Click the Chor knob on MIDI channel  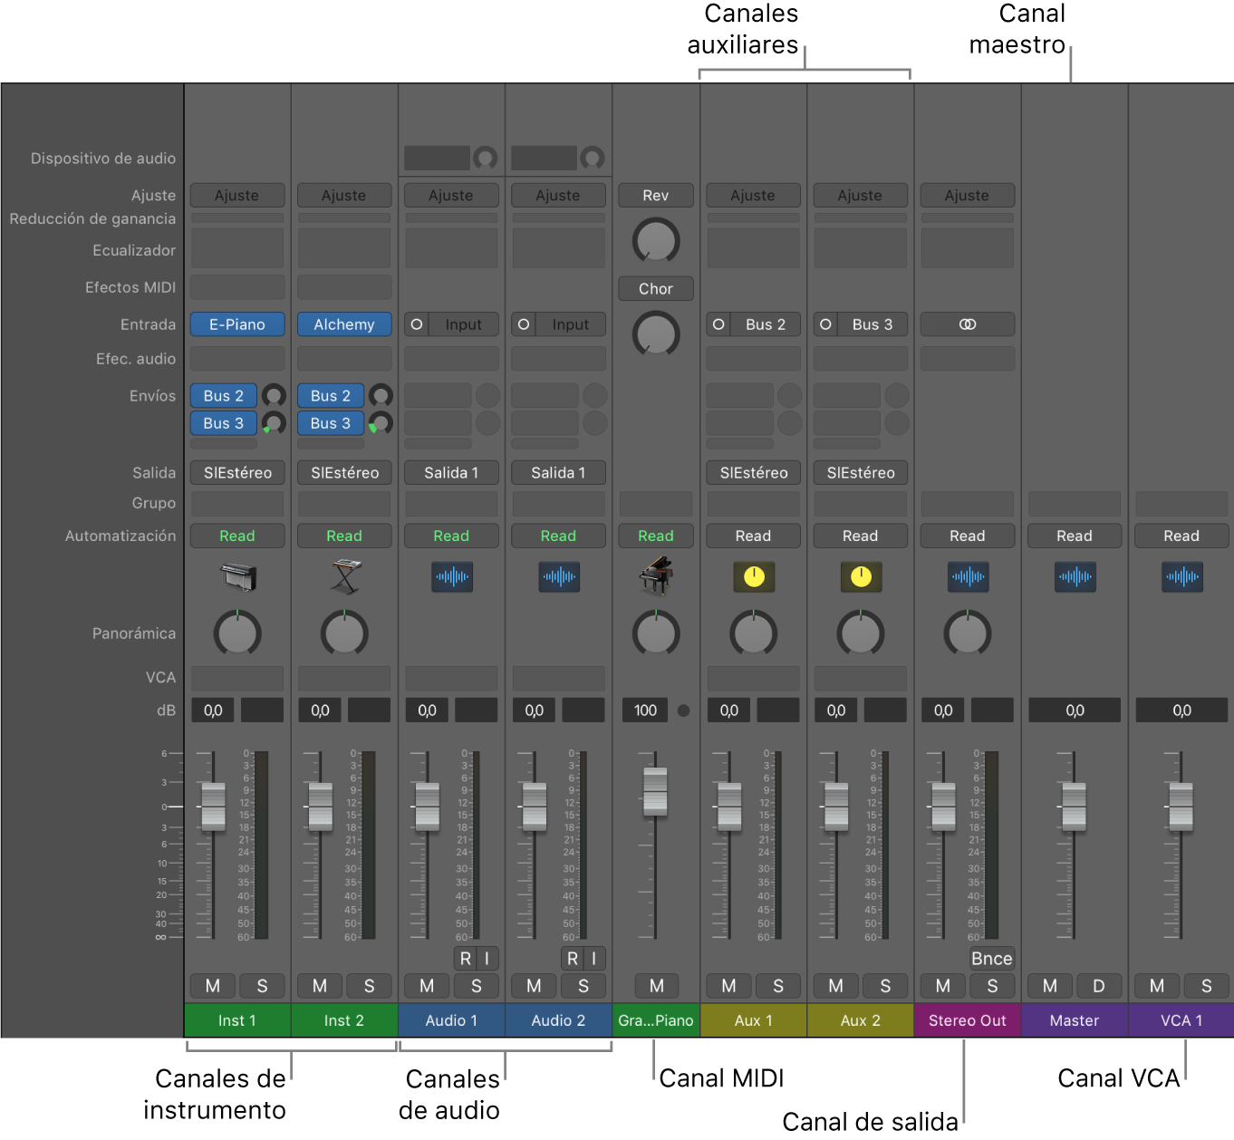pos(656,333)
